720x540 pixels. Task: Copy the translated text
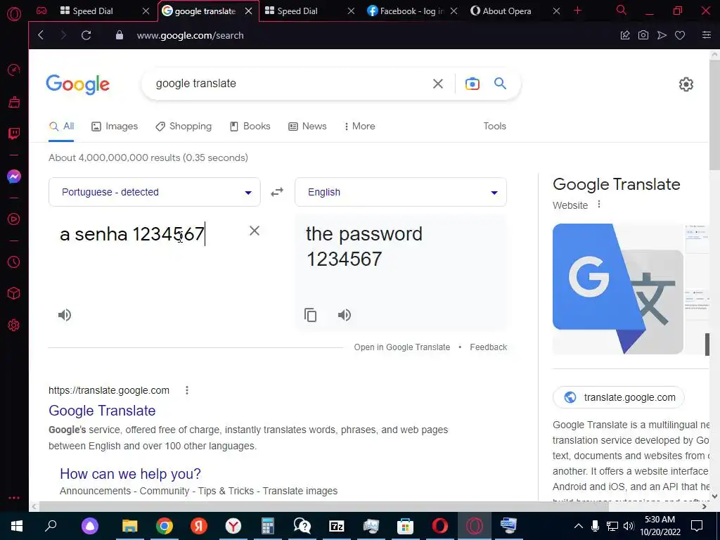coord(310,315)
